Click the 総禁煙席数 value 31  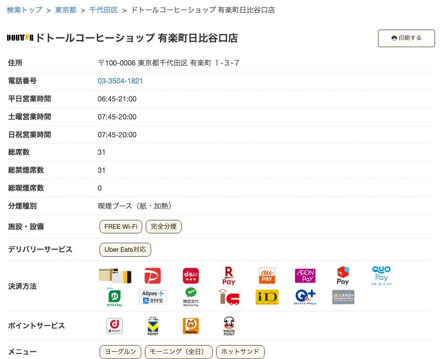pos(101,170)
